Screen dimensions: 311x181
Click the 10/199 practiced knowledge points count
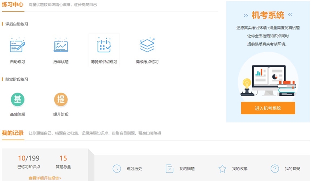(29, 158)
